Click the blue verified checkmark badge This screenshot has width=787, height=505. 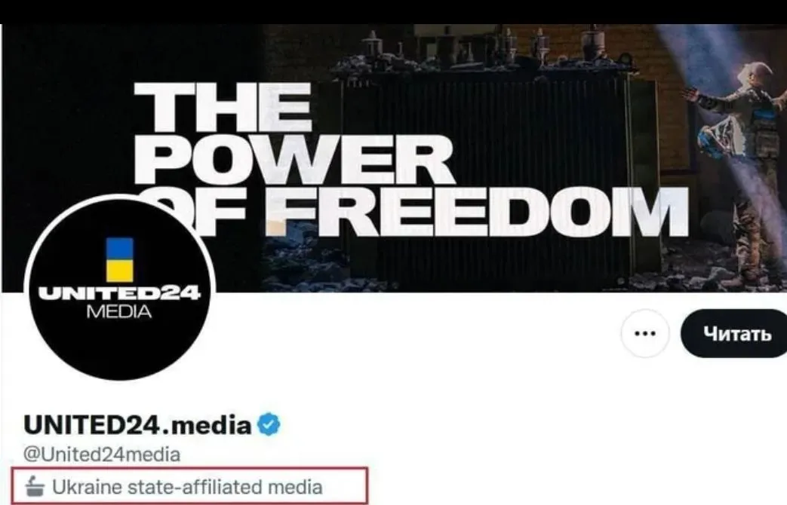pos(269,424)
